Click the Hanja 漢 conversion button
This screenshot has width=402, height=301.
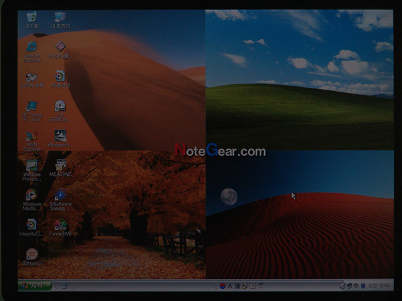237,286
